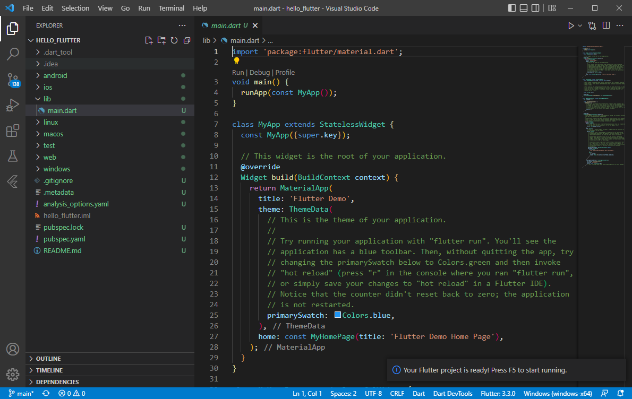632x399 pixels.
Task: Open the File menu
Action: (x=28, y=8)
